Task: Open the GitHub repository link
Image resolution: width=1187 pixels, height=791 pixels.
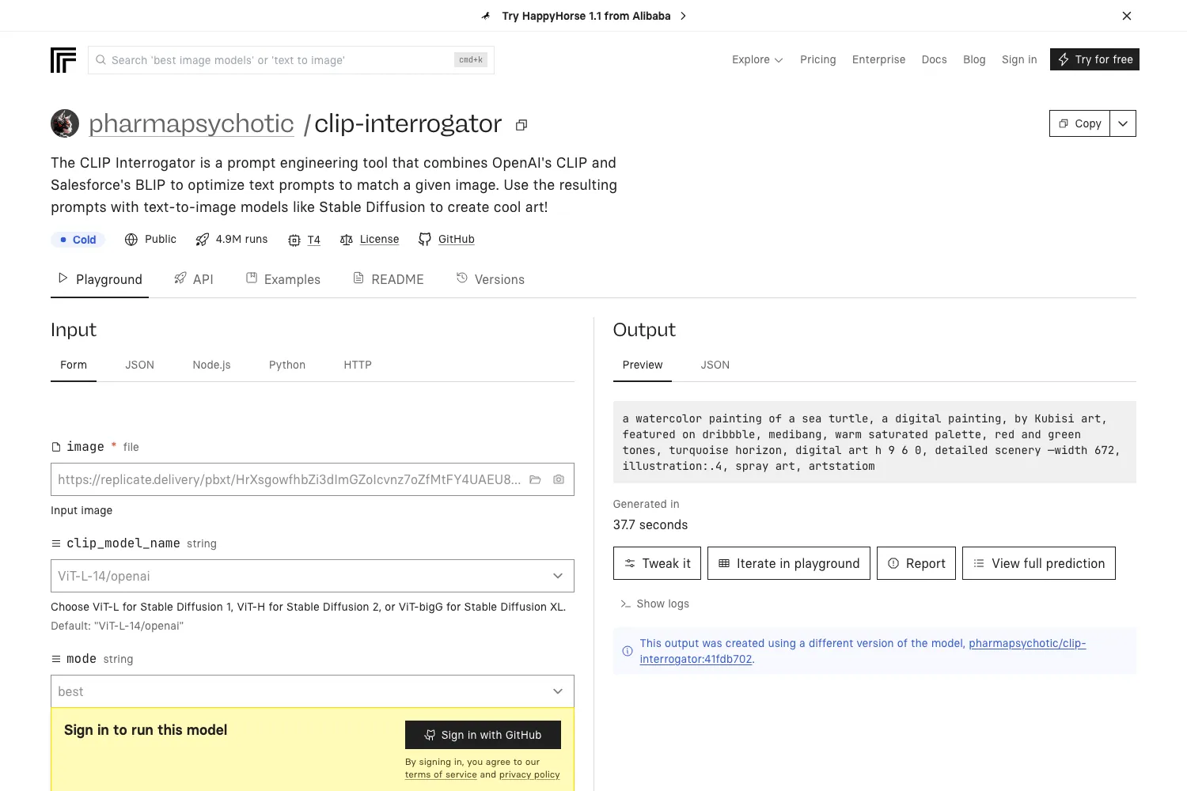Action: (x=457, y=239)
